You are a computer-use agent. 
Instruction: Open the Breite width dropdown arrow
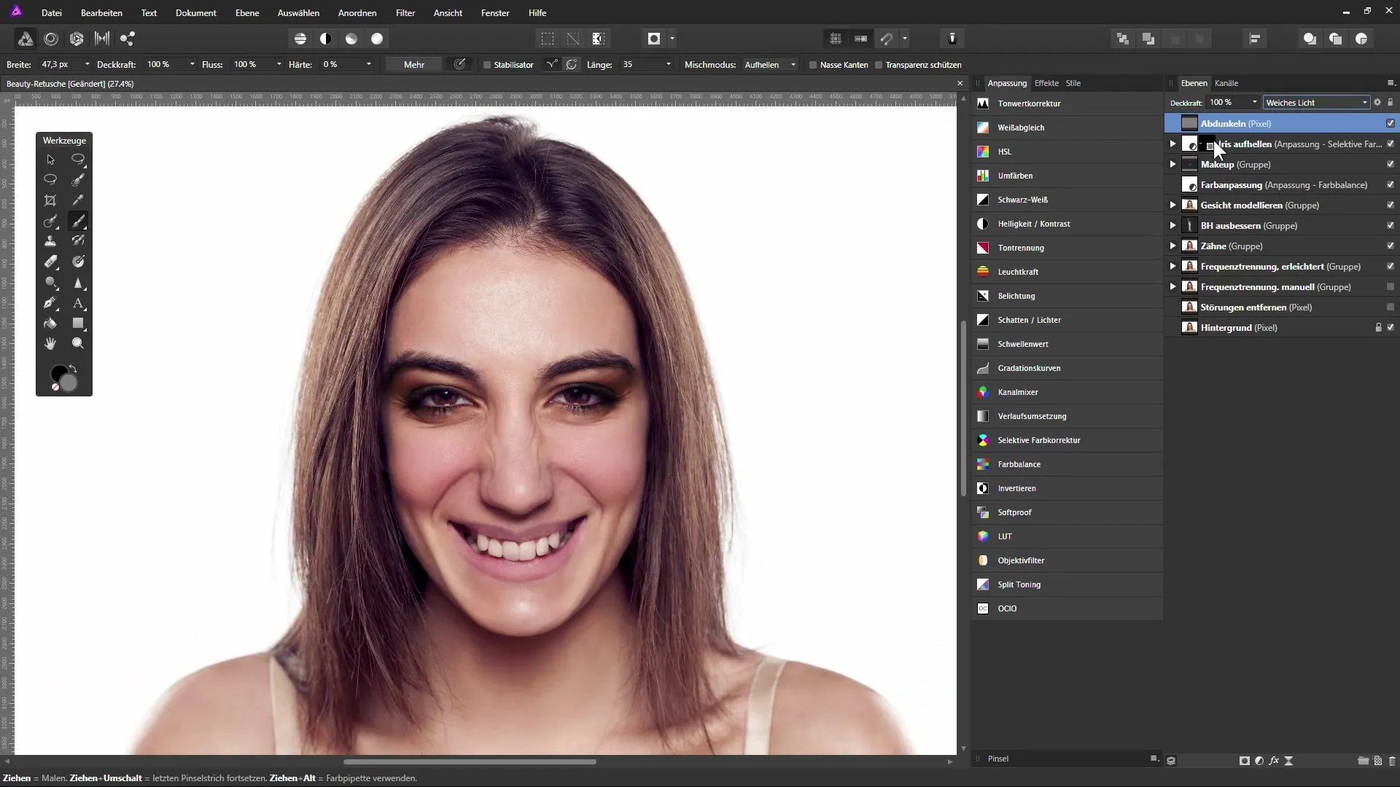click(87, 65)
